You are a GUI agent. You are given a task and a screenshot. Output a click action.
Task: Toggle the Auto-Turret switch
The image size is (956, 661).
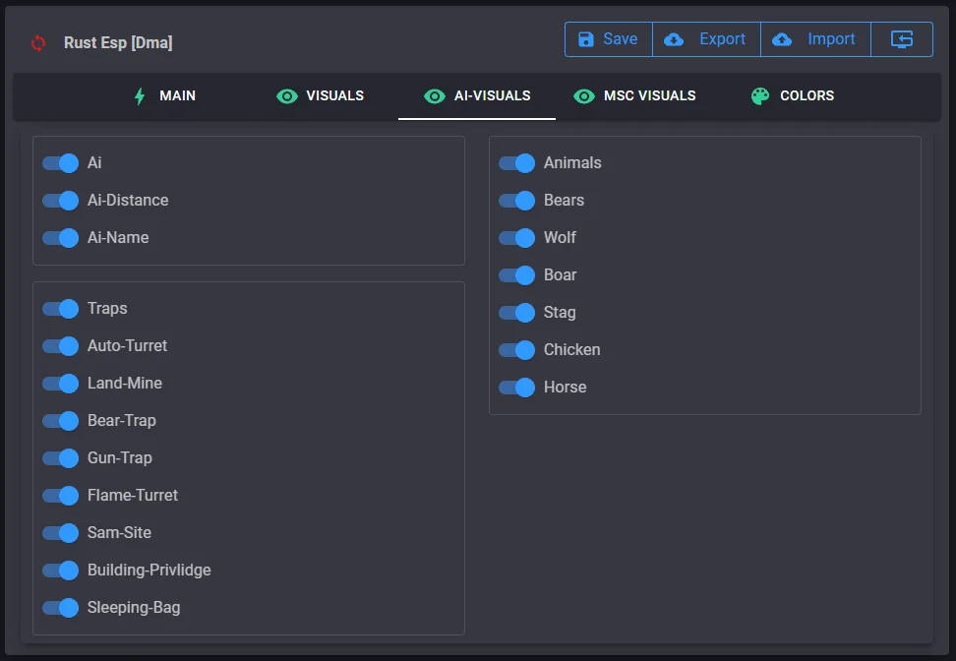(61, 346)
